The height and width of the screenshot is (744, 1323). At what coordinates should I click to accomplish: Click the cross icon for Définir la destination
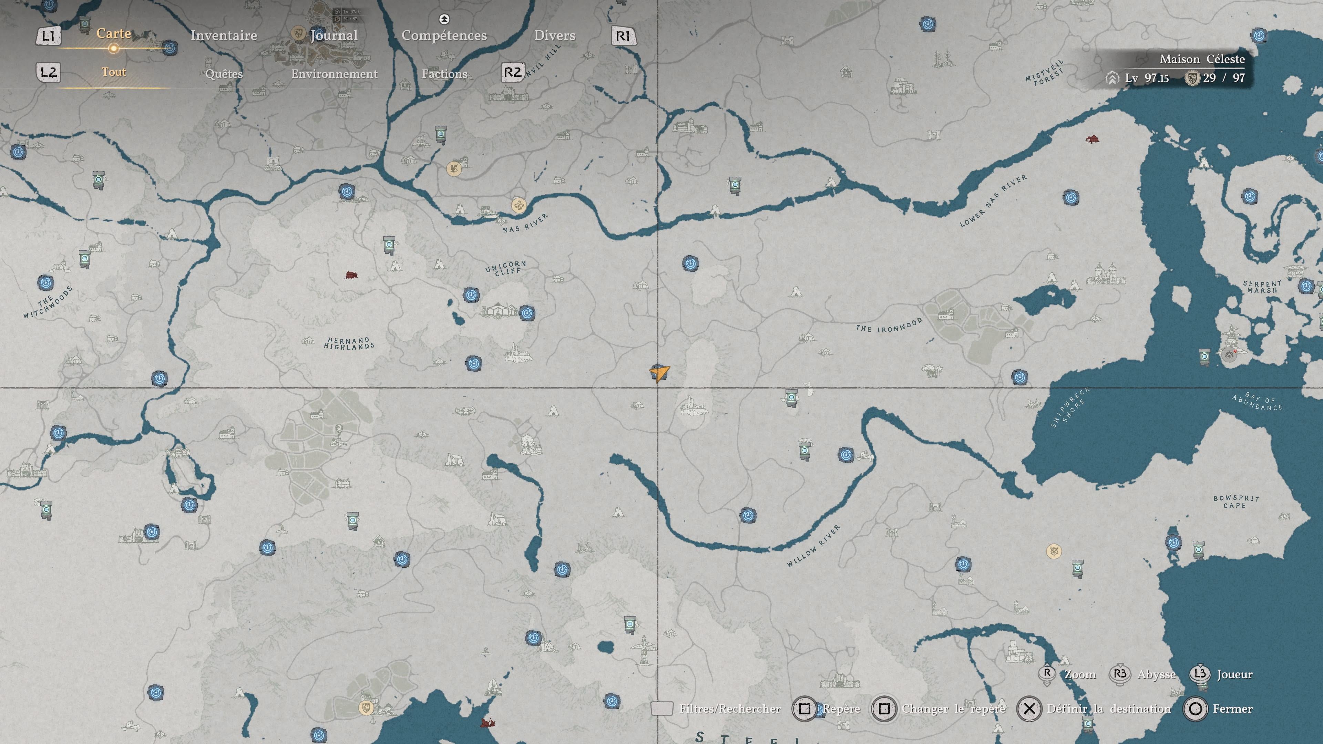[1029, 709]
